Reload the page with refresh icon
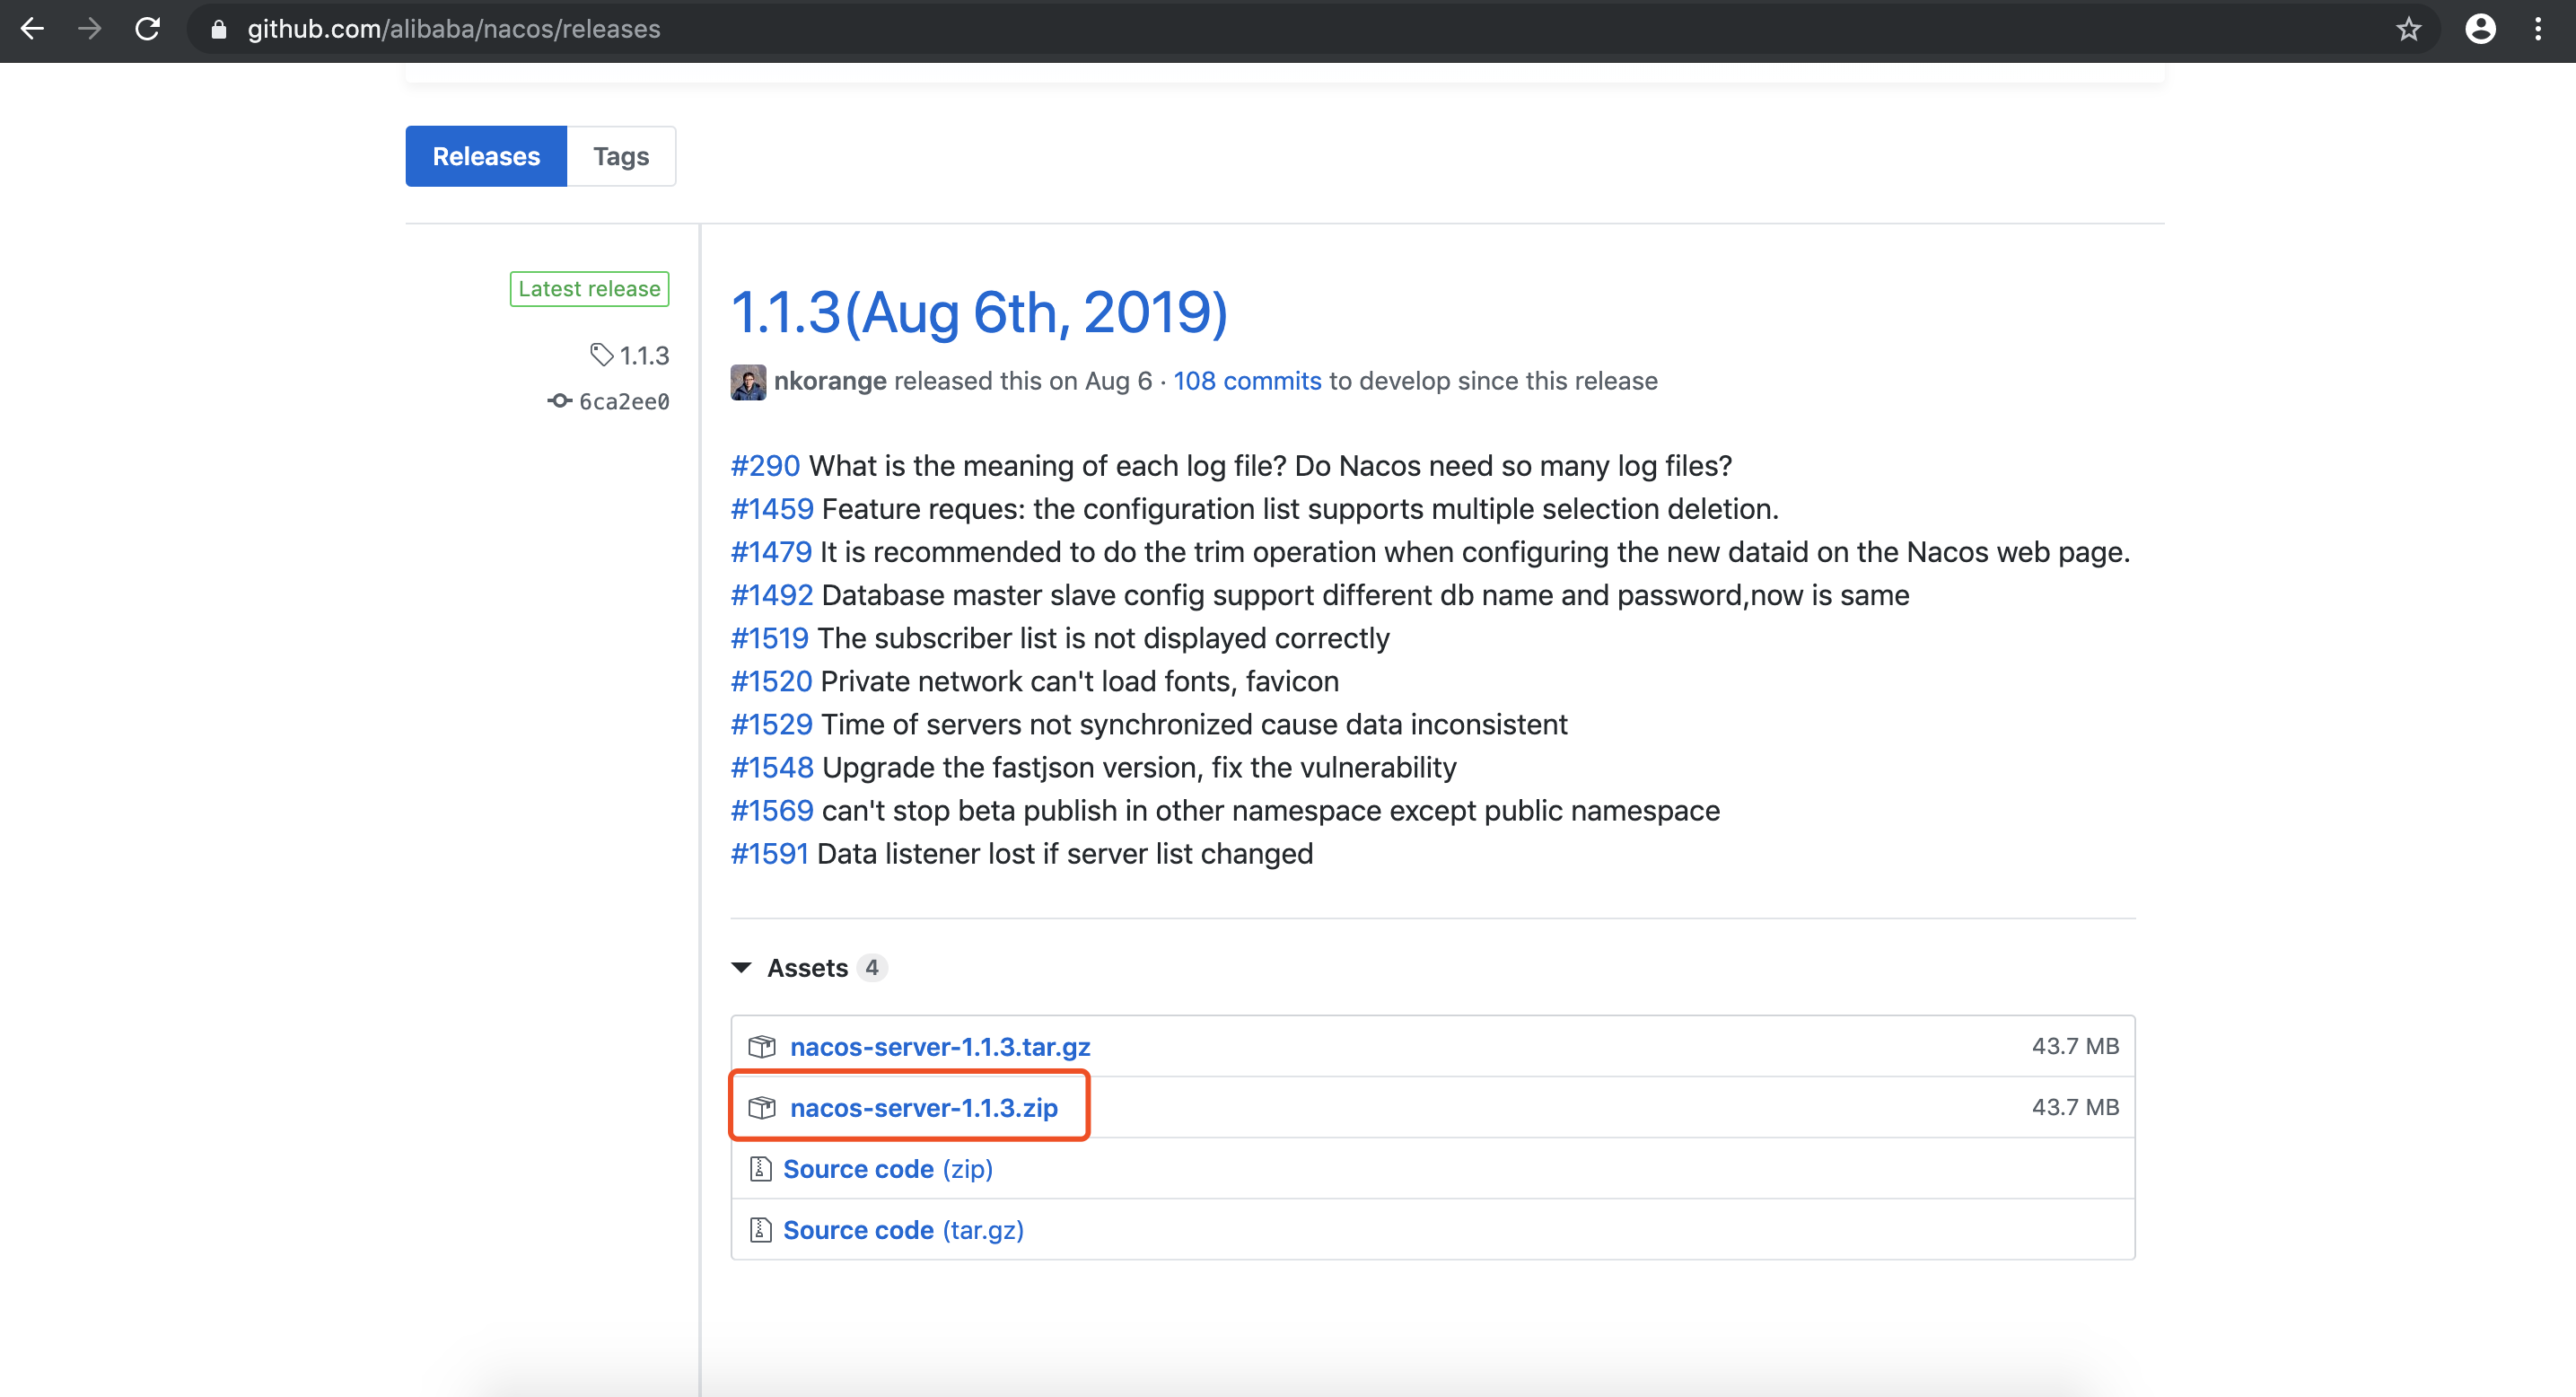The image size is (2576, 1397). 148,29
